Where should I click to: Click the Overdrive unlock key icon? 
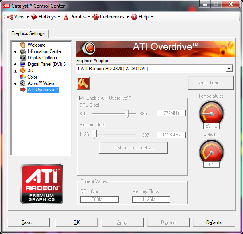coord(83,83)
